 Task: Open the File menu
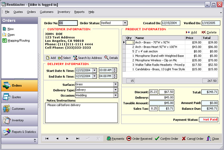7,12
